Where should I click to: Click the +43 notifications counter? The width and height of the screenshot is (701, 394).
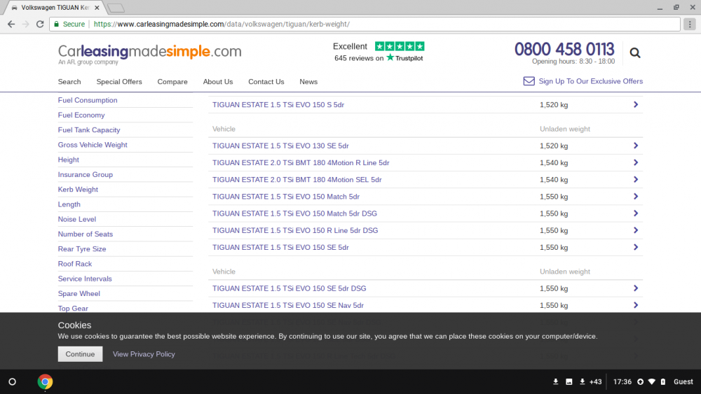pos(595,381)
